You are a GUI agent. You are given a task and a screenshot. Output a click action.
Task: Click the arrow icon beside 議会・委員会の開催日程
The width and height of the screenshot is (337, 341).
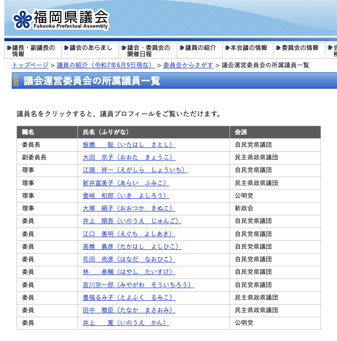124,48
